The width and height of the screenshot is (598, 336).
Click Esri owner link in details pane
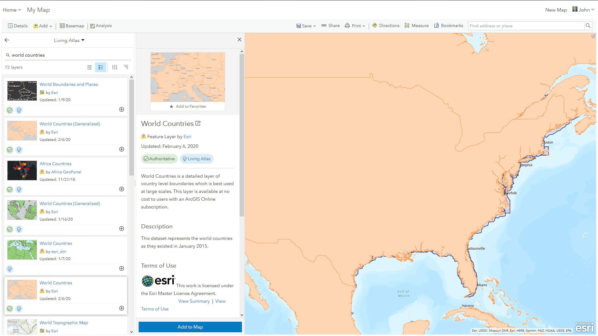(x=187, y=137)
